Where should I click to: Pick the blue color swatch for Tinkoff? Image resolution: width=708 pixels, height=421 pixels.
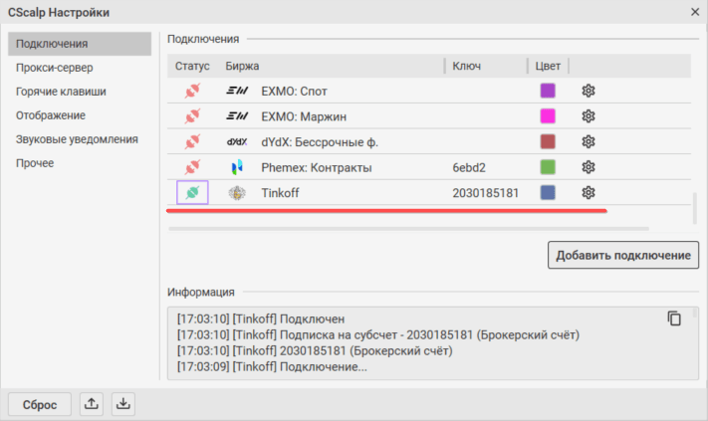point(548,193)
